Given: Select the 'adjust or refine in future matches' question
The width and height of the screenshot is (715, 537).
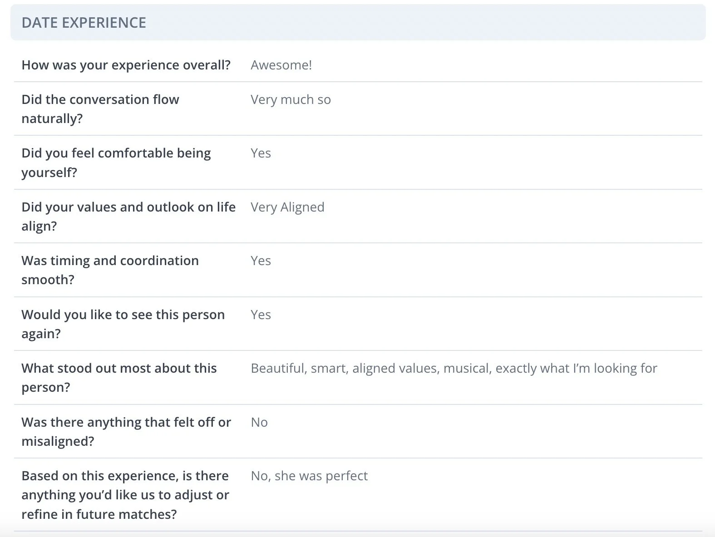Looking at the screenshot, I should click(x=125, y=495).
